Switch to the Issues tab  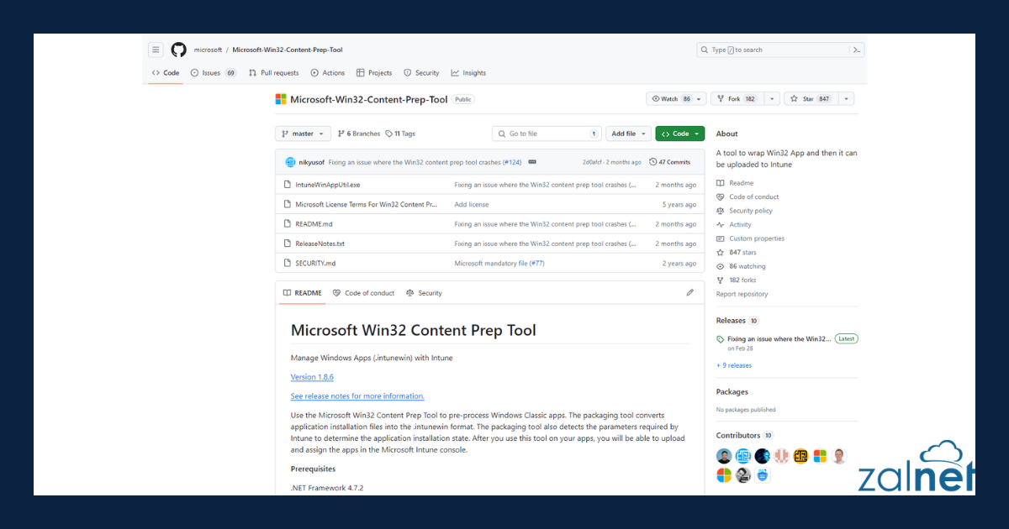point(214,73)
